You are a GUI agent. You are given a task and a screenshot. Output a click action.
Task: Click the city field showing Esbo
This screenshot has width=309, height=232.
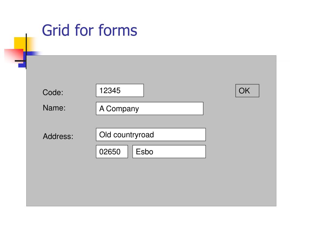pos(169,152)
